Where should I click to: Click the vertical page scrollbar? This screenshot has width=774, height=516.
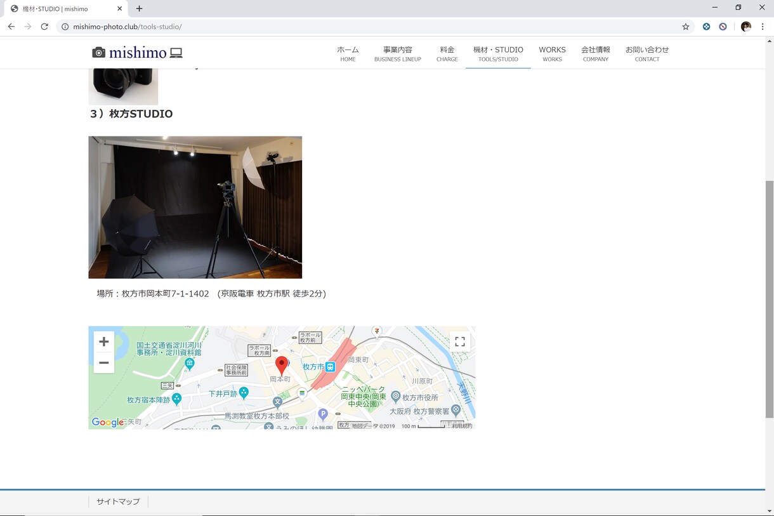770,300
